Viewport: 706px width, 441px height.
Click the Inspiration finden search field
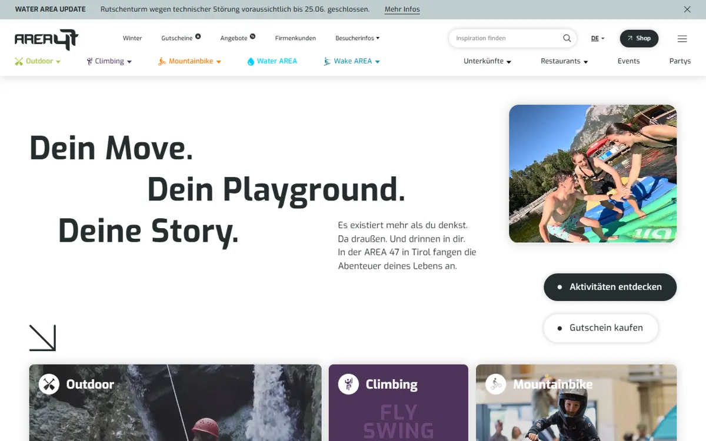(x=512, y=38)
